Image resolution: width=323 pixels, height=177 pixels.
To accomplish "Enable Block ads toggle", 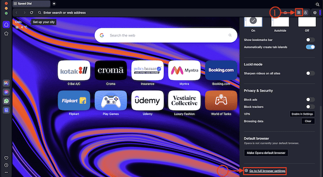I will click(310, 100).
